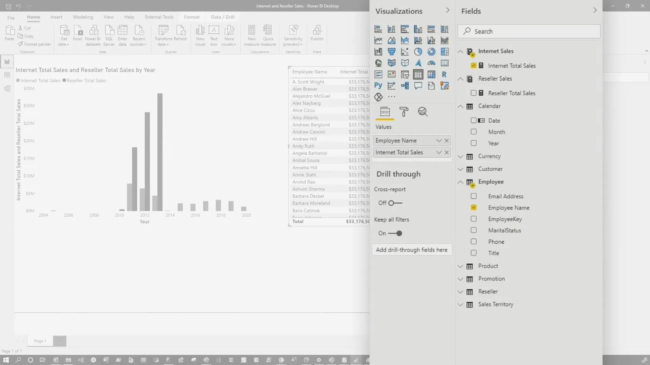The height and width of the screenshot is (365, 650).
Task: Select the Pie chart visual
Action: point(418,51)
